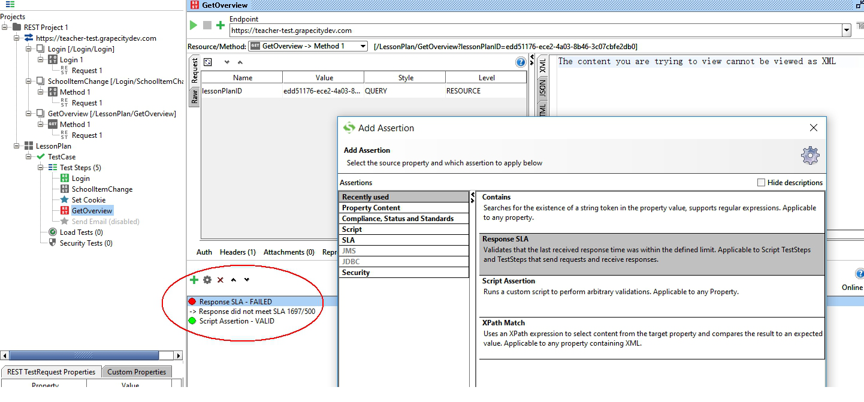
Task: Toggle the Hide descriptions checkbox
Action: coord(761,182)
